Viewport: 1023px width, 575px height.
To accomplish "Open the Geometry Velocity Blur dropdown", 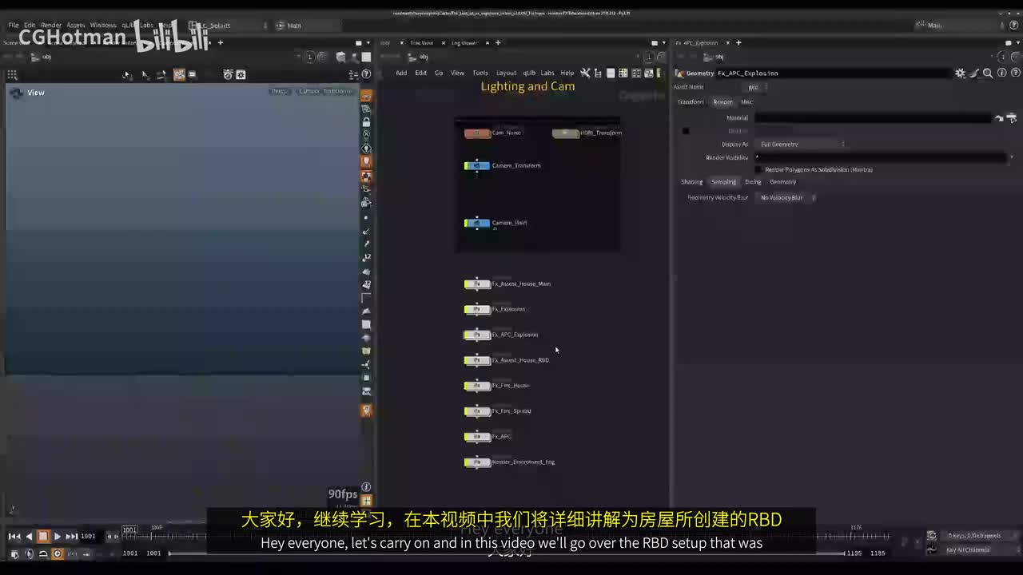I will 787,197.
